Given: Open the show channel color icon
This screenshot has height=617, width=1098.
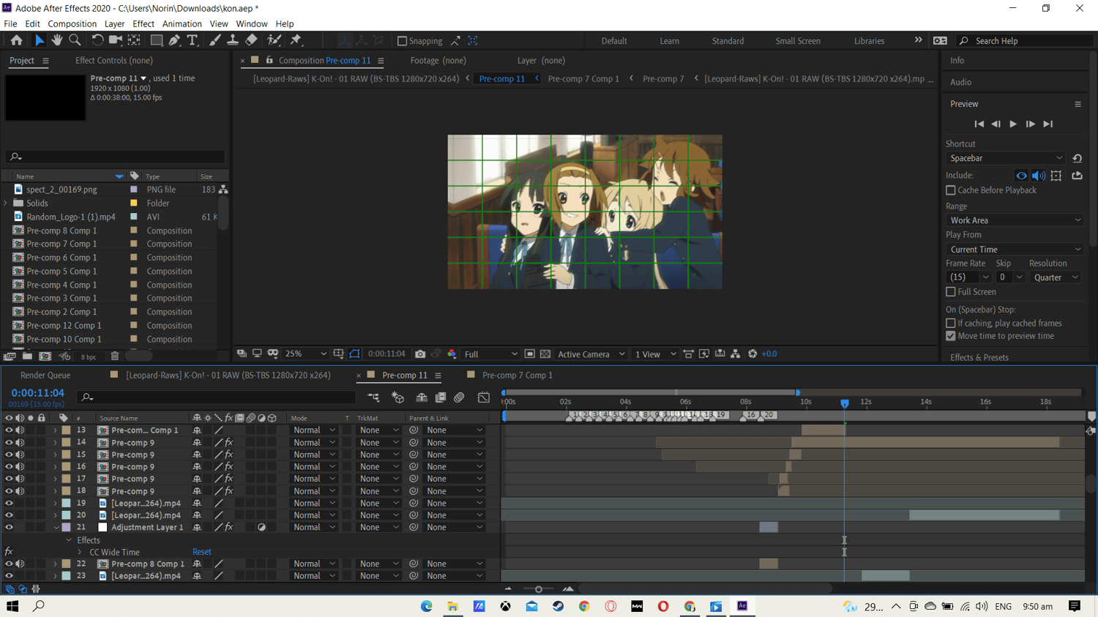Looking at the screenshot, I should [452, 354].
